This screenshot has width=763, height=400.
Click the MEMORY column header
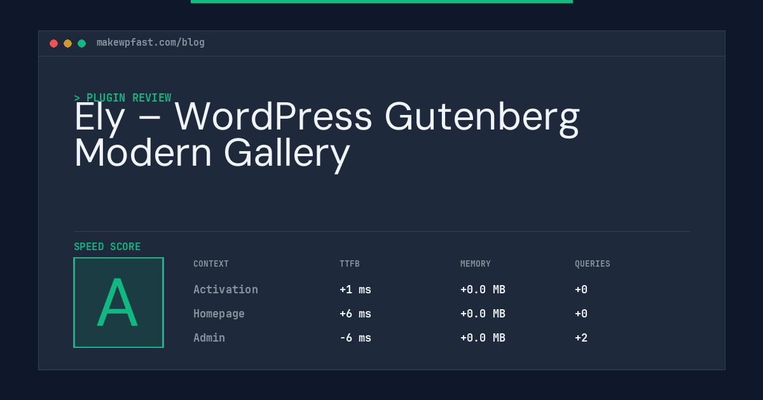pyautogui.click(x=476, y=264)
